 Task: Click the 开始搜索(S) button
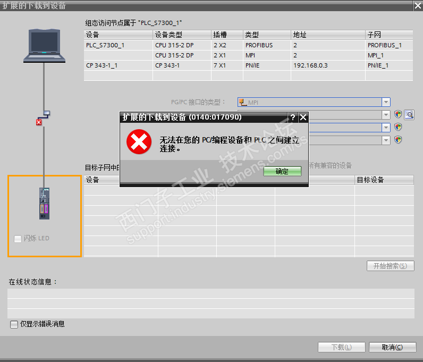pos(391,266)
